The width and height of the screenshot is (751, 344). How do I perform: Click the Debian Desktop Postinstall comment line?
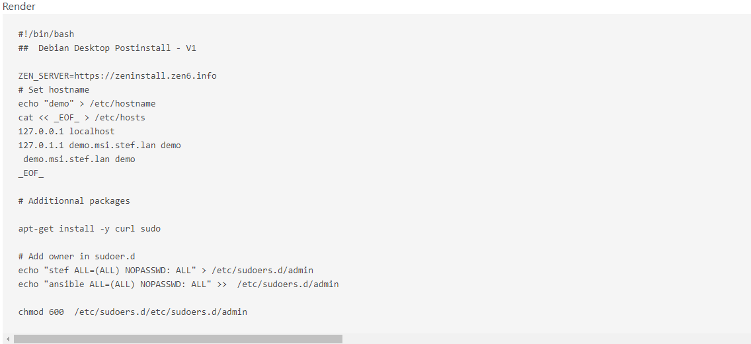107,48
